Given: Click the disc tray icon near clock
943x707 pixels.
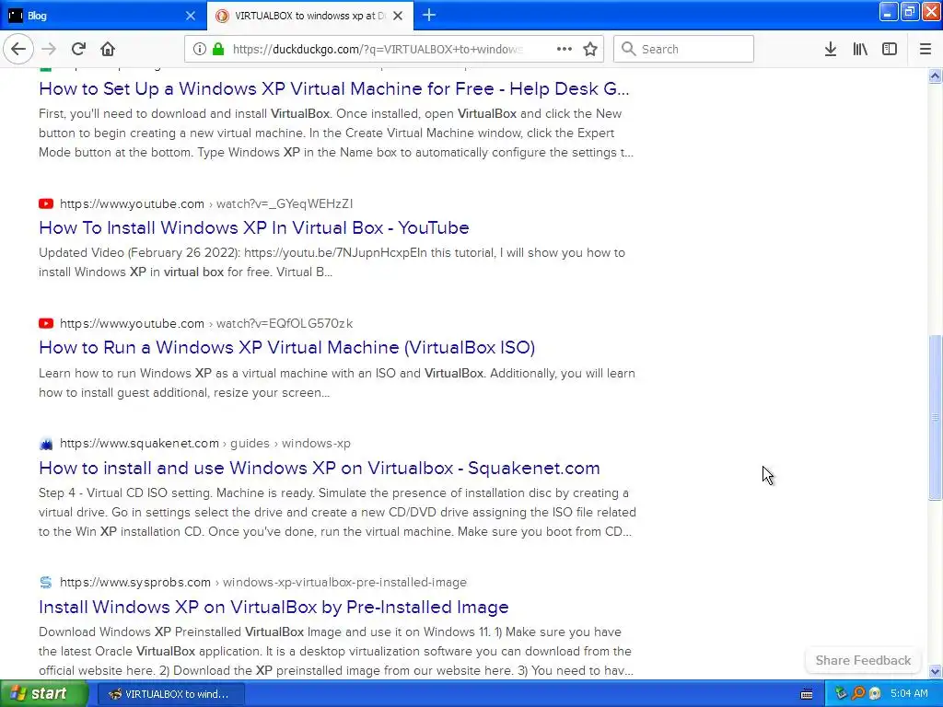Looking at the screenshot, I should coord(875,693).
